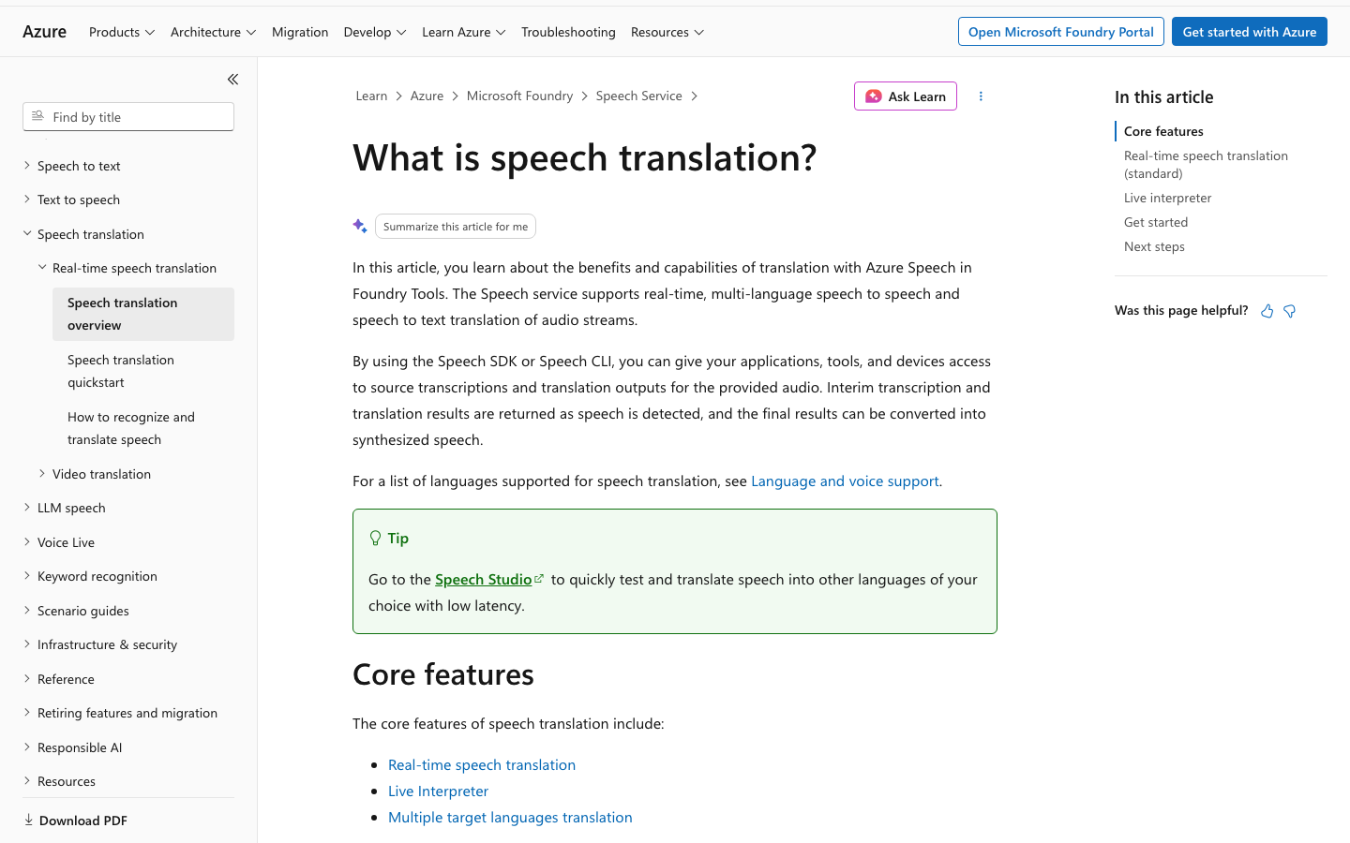The height and width of the screenshot is (843, 1350).
Task: Click the Migration nav item
Action: point(300,32)
